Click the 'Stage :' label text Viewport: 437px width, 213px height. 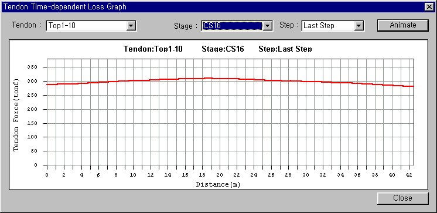pos(186,26)
